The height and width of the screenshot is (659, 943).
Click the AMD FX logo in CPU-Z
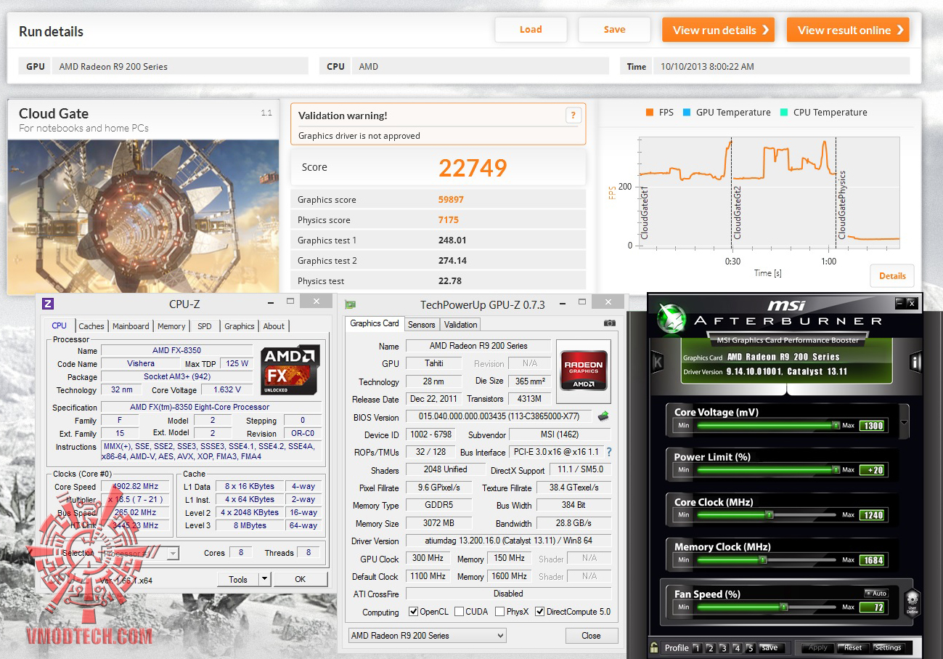(290, 369)
